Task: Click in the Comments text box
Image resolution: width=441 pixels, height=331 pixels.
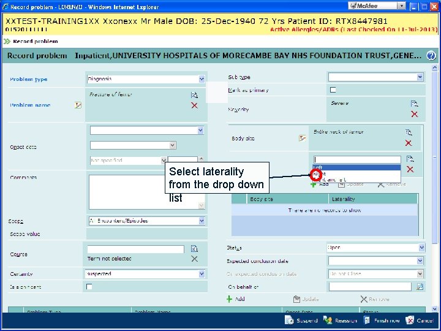Action: click(x=146, y=192)
